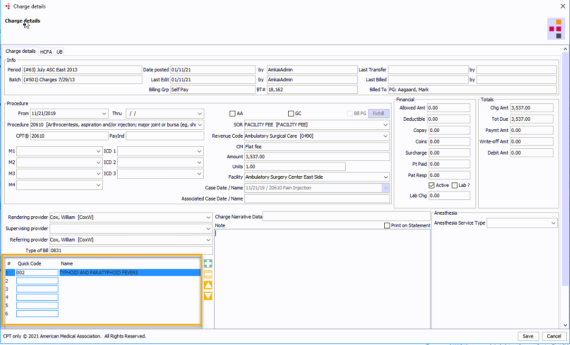570x345 pixels.
Task: Click the Pat Resp field
Action: pyautogui.click(x=450, y=176)
